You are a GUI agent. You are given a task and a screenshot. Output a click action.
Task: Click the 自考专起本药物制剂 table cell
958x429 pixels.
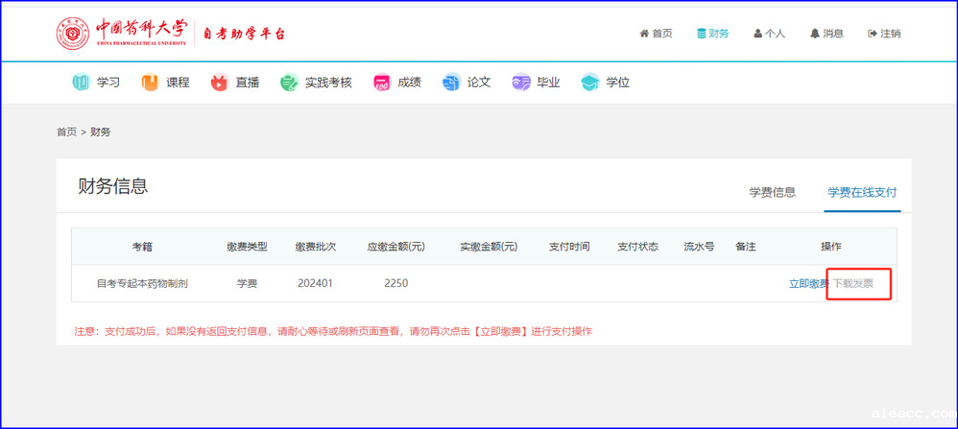[142, 284]
